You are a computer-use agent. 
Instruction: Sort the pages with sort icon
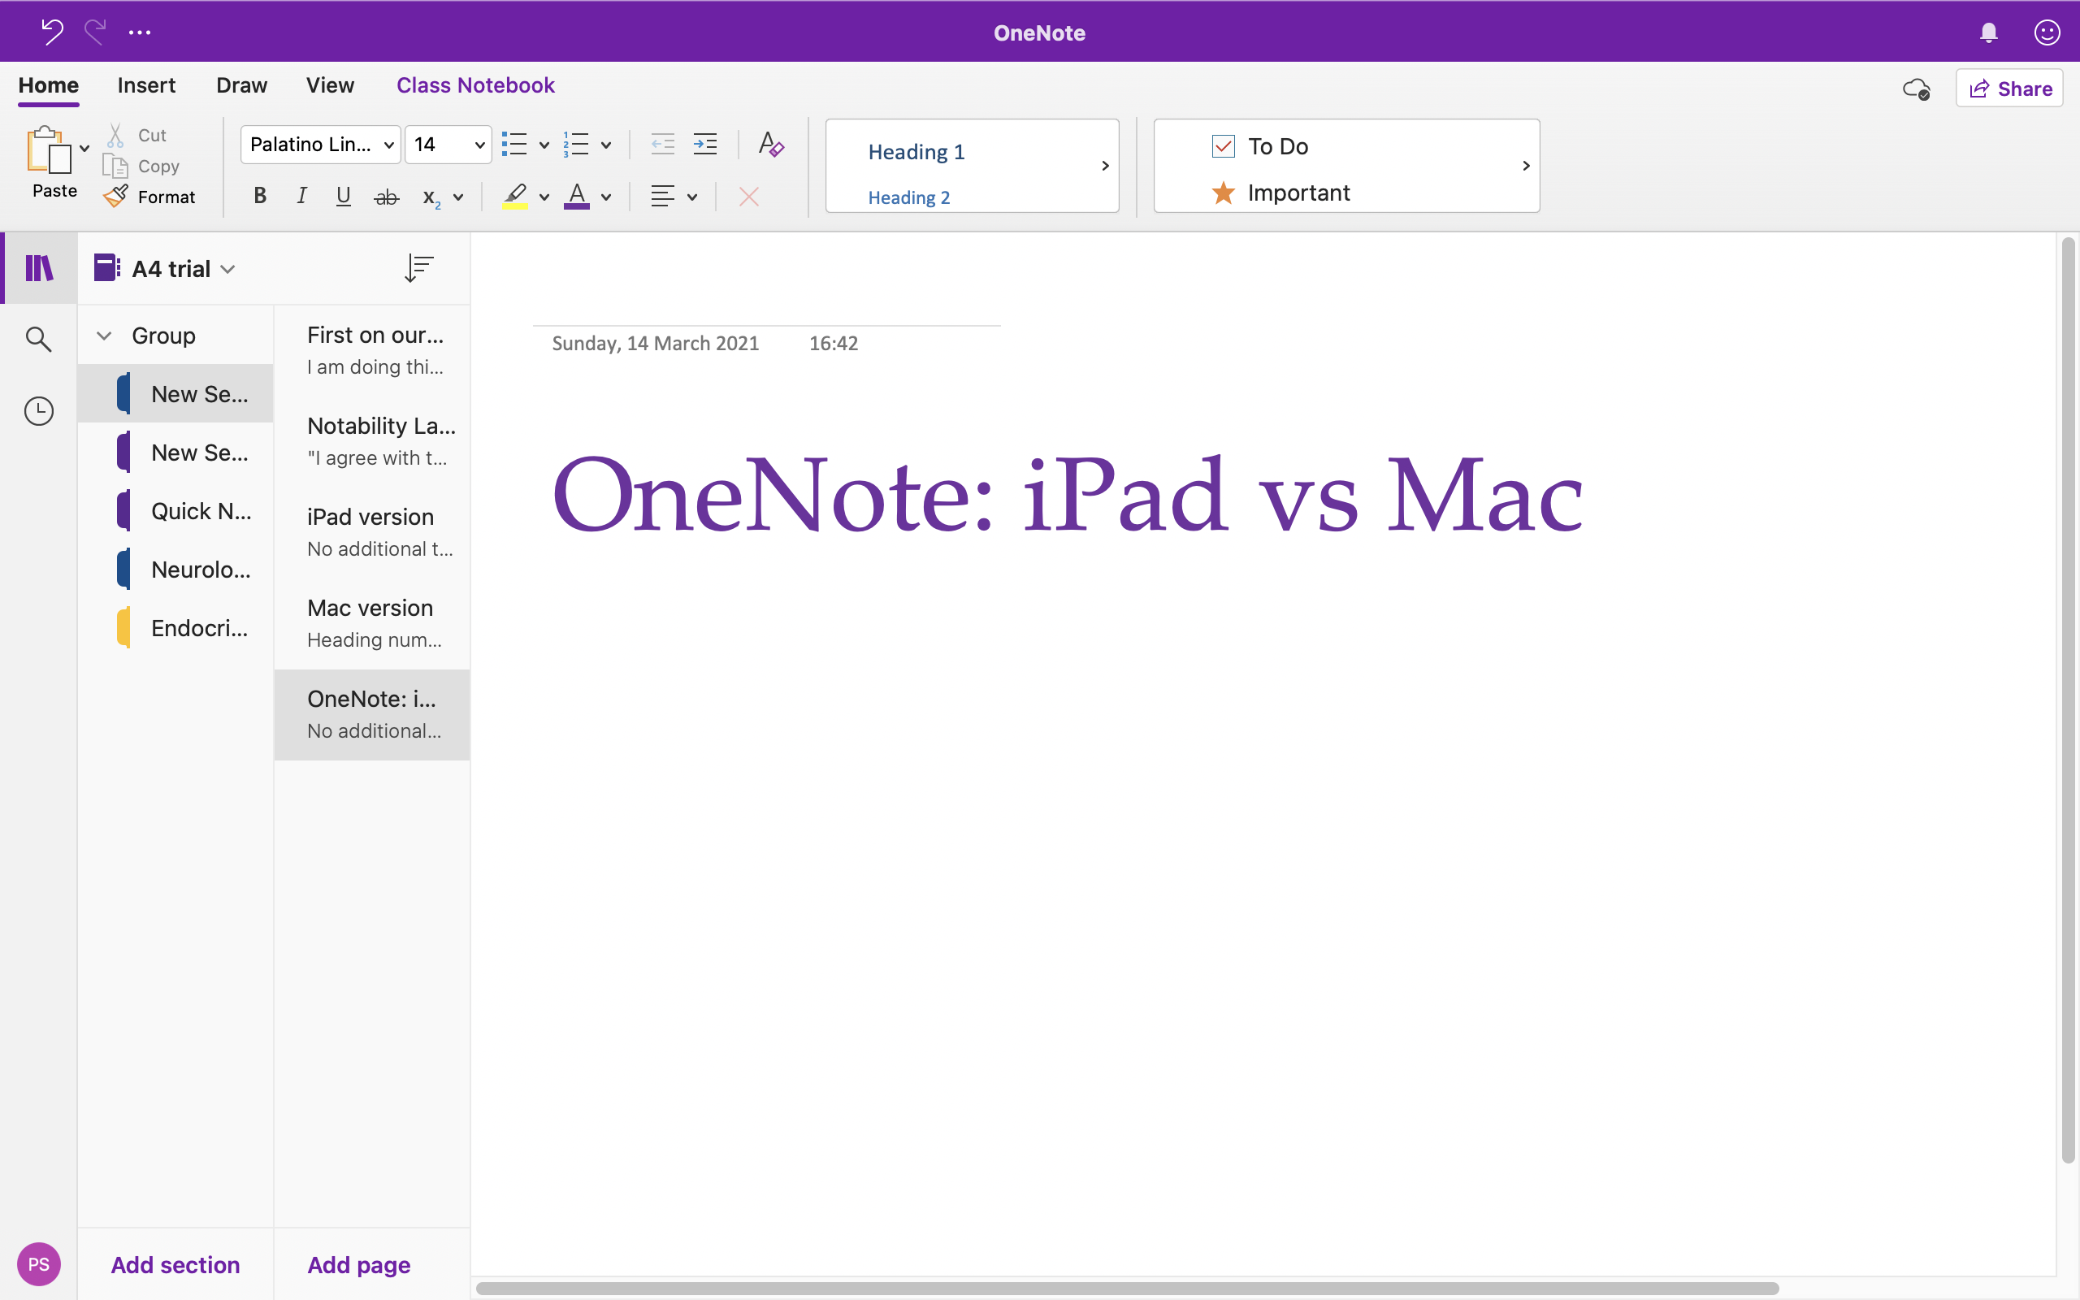[x=418, y=268]
